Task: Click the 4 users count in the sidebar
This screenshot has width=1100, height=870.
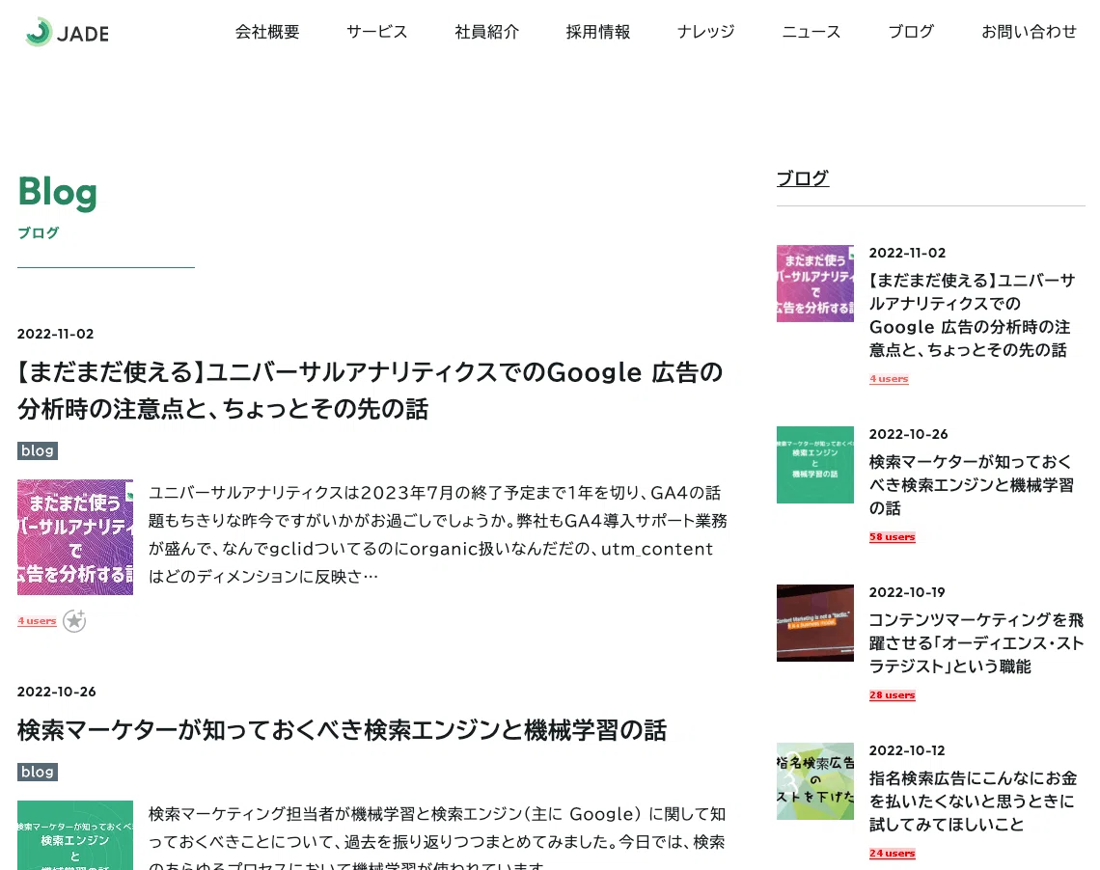Action: 889,378
